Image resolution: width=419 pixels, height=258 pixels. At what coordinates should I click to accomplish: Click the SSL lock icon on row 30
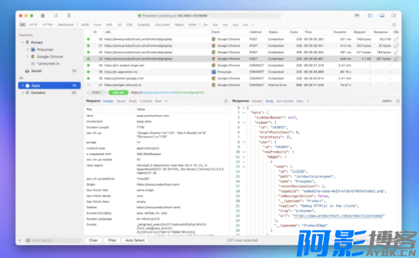(396, 39)
